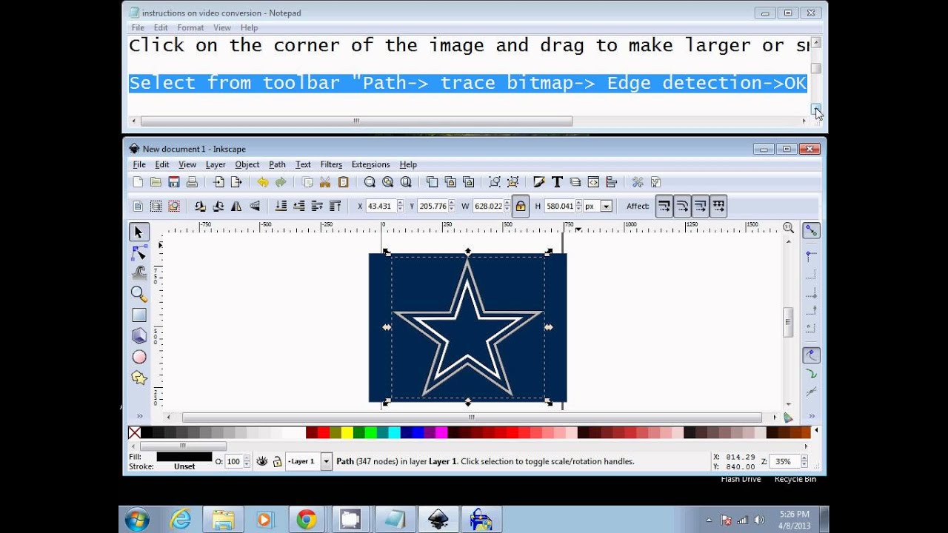Image resolution: width=948 pixels, height=533 pixels.
Task: Select the Ellipse circle tool
Action: [138, 357]
